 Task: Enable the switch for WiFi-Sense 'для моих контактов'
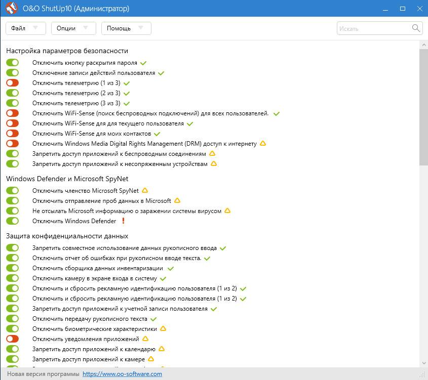coord(13,133)
